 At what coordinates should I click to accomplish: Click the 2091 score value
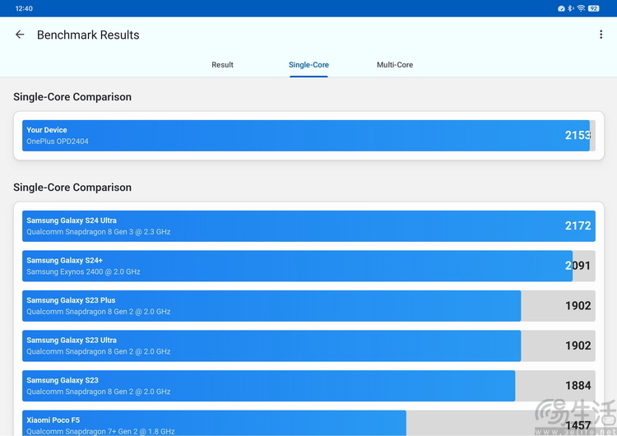(578, 266)
